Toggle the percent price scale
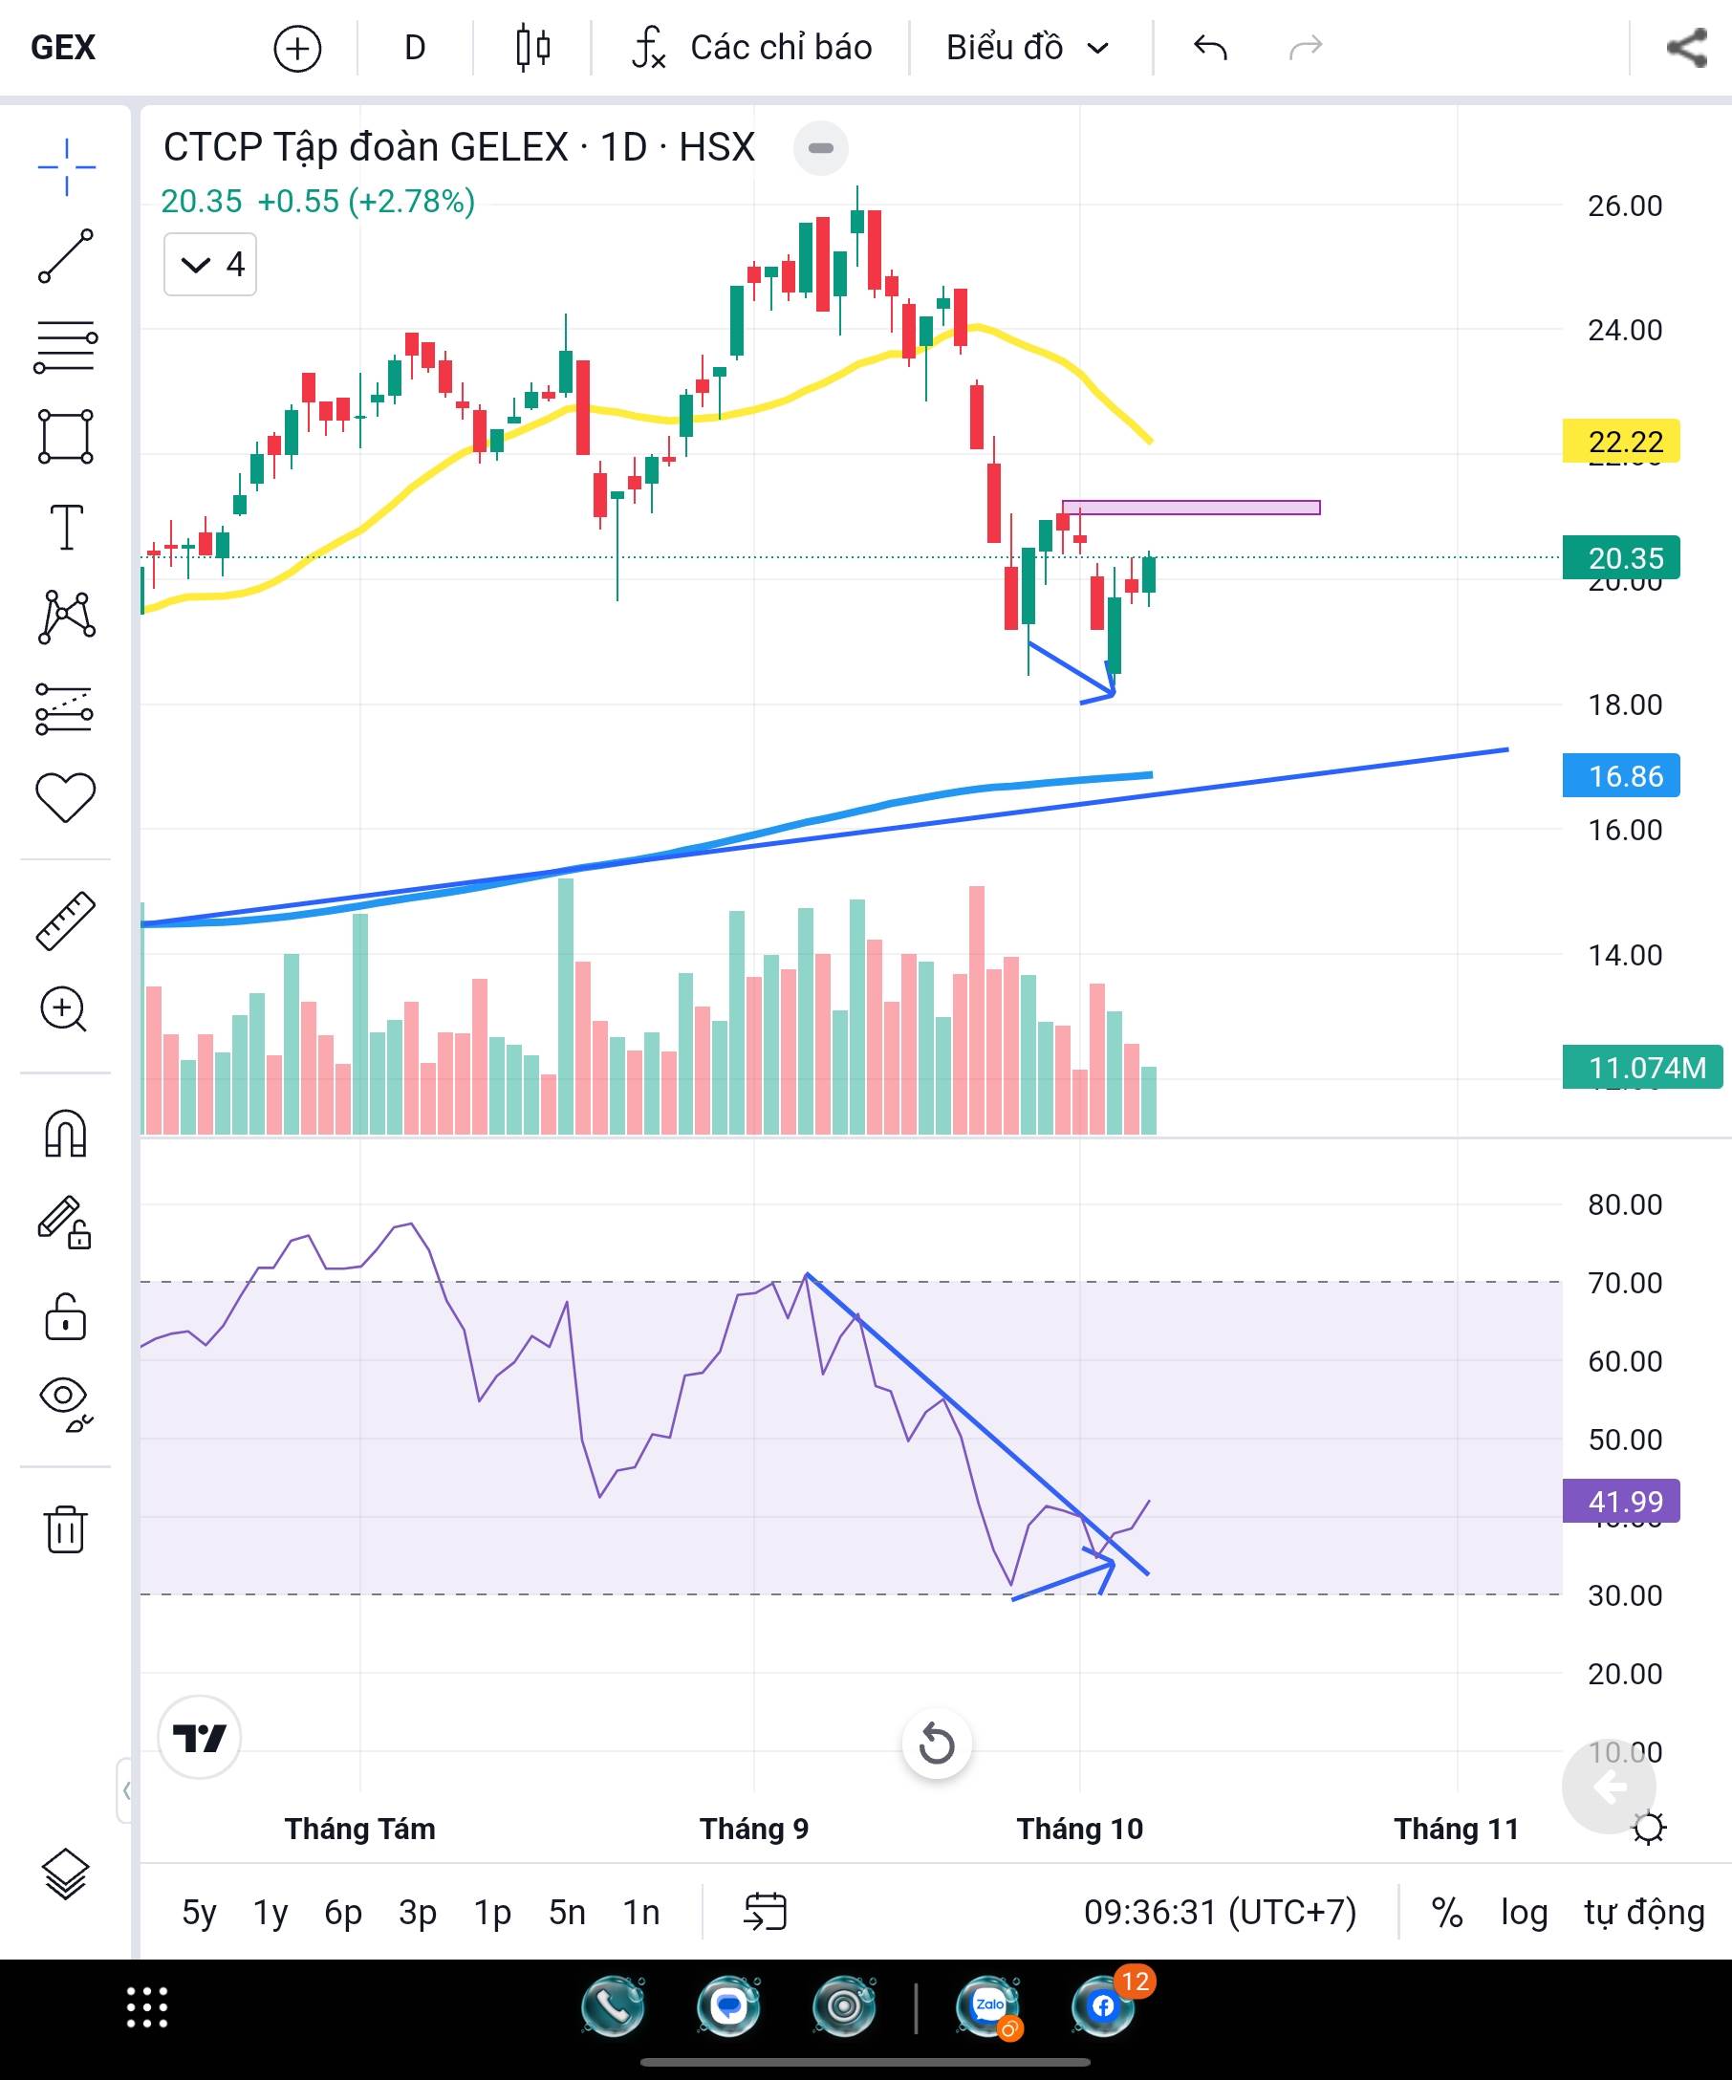 (1448, 1913)
